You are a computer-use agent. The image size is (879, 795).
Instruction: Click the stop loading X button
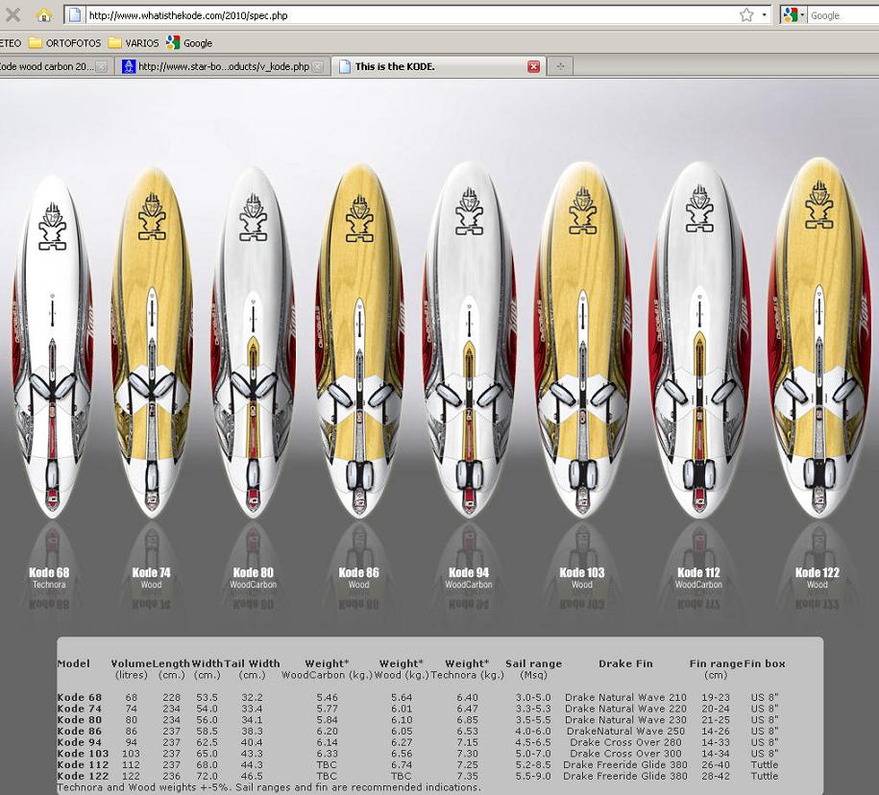point(13,15)
